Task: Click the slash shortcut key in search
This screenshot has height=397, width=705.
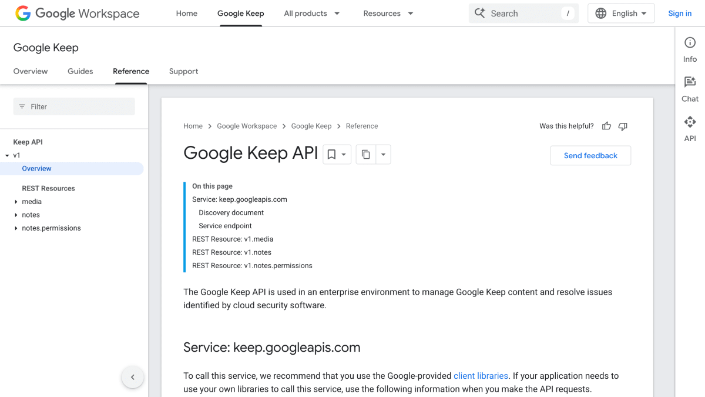Action: click(x=568, y=13)
